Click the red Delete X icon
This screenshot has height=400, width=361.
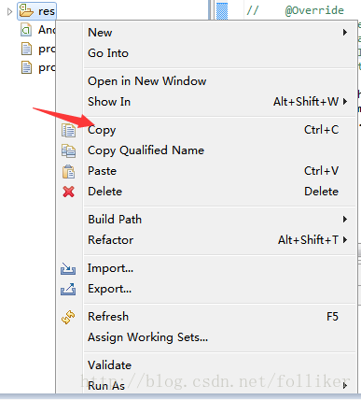(x=68, y=192)
